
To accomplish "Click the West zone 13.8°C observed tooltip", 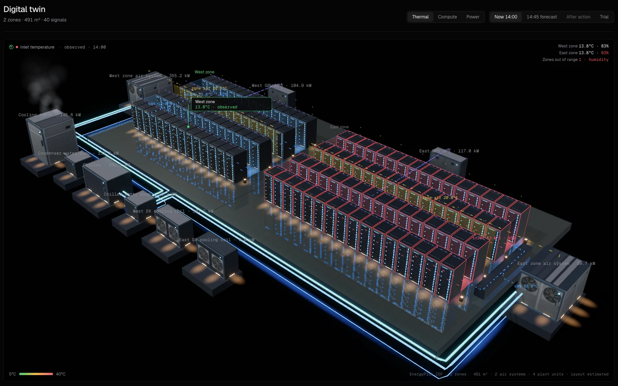I will tap(231, 104).
